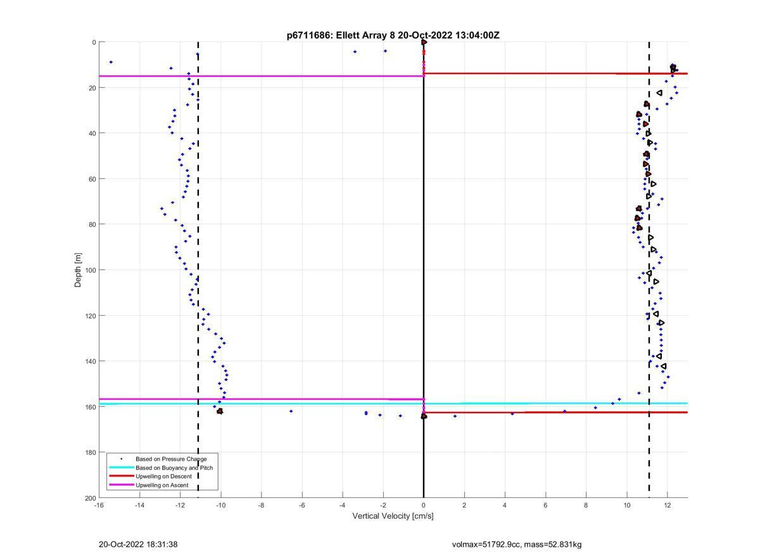Click x-axis tick label 12
The width and height of the screenshot is (760, 560).
(x=668, y=505)
